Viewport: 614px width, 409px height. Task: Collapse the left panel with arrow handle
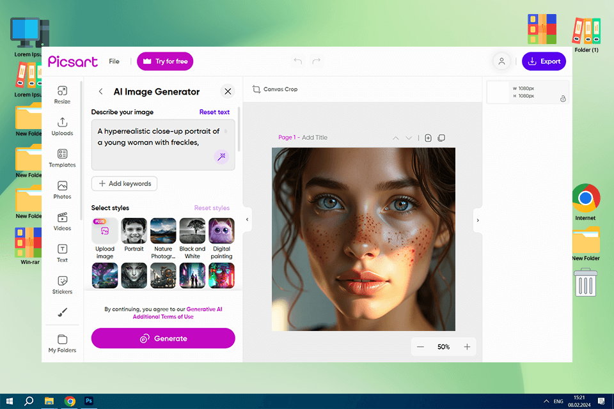pyautogui.click(x=247, y=220)
